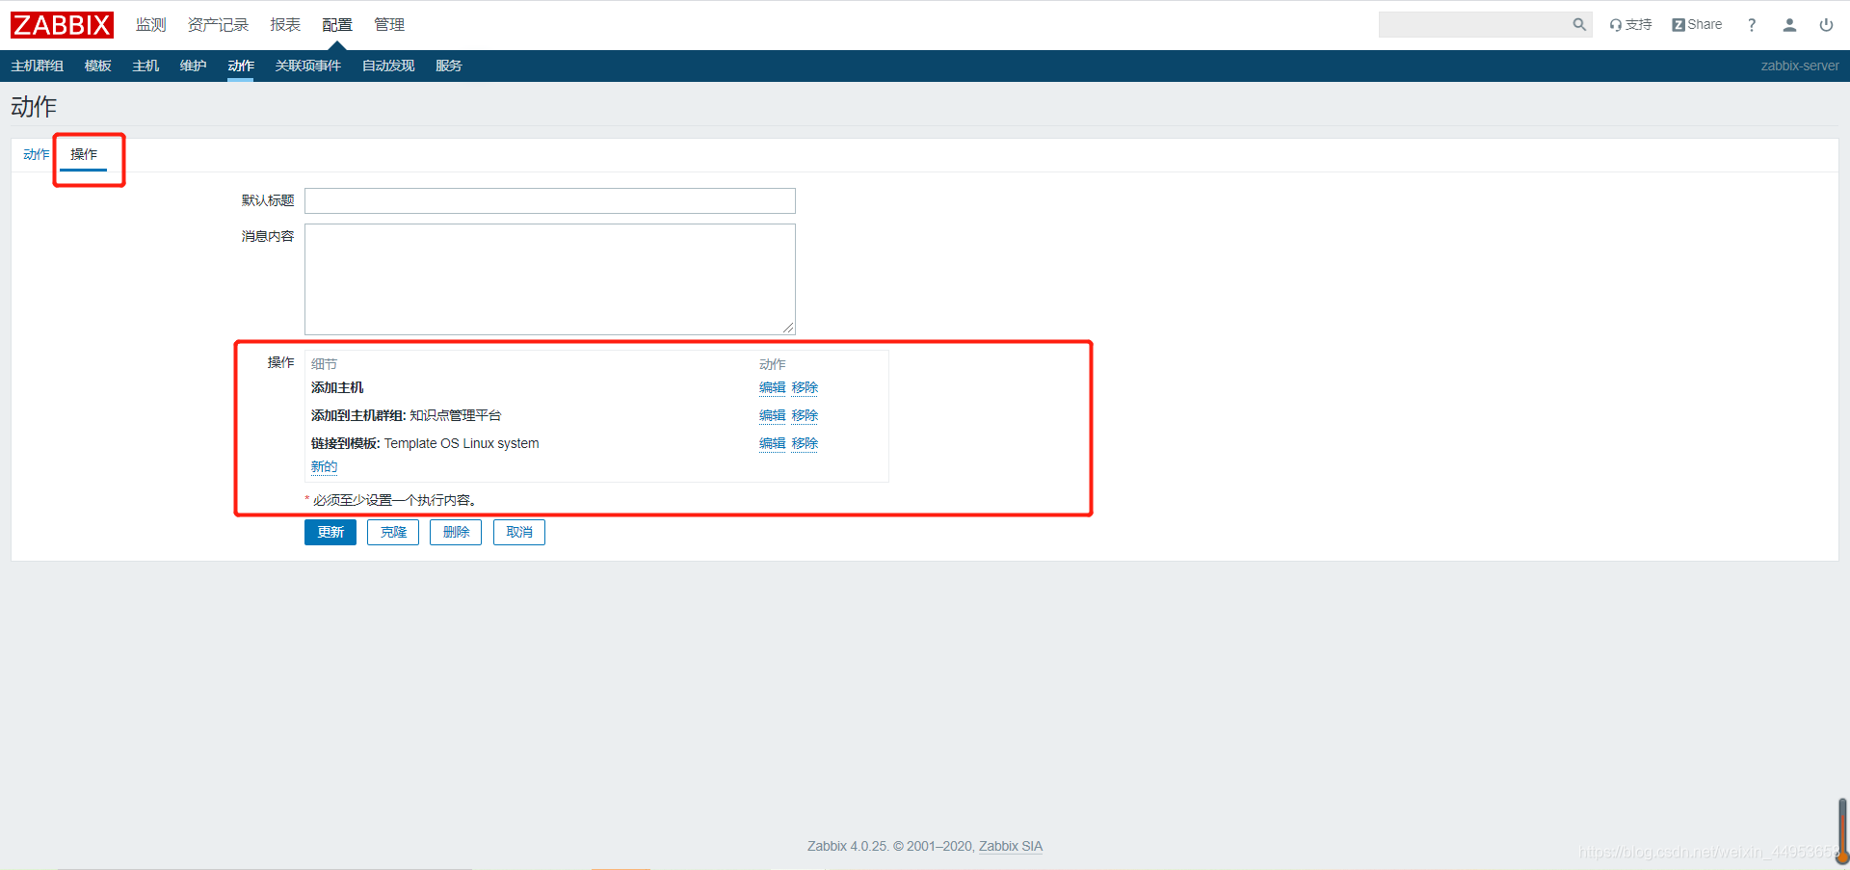Open the 支持 support link
This screenshot has height=870, width=1850.
click(x=1630, y=25)
